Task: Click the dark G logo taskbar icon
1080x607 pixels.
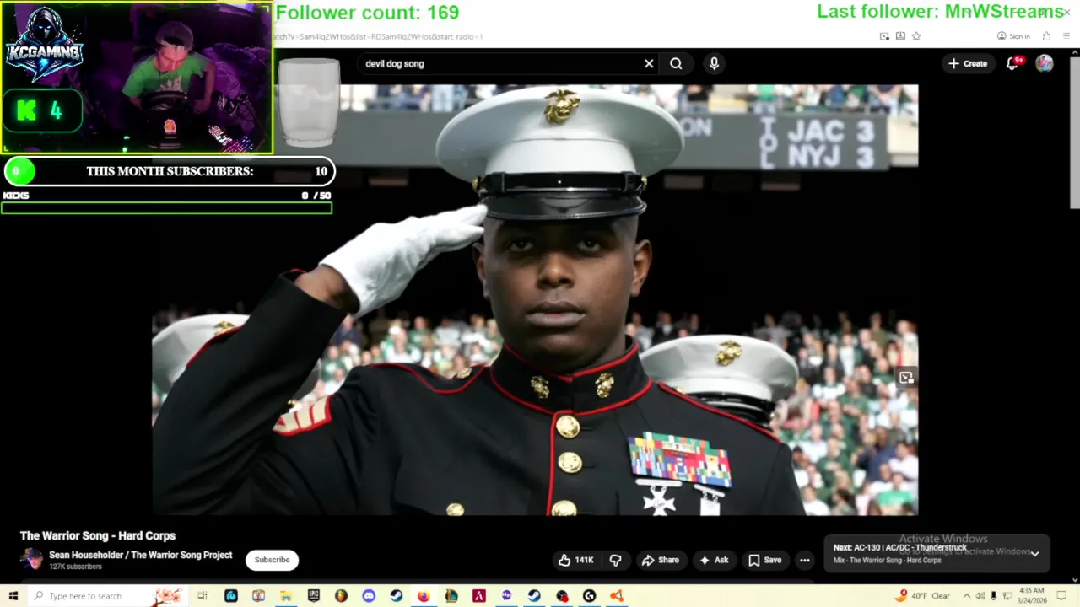Action: click(x=590, y=596)
